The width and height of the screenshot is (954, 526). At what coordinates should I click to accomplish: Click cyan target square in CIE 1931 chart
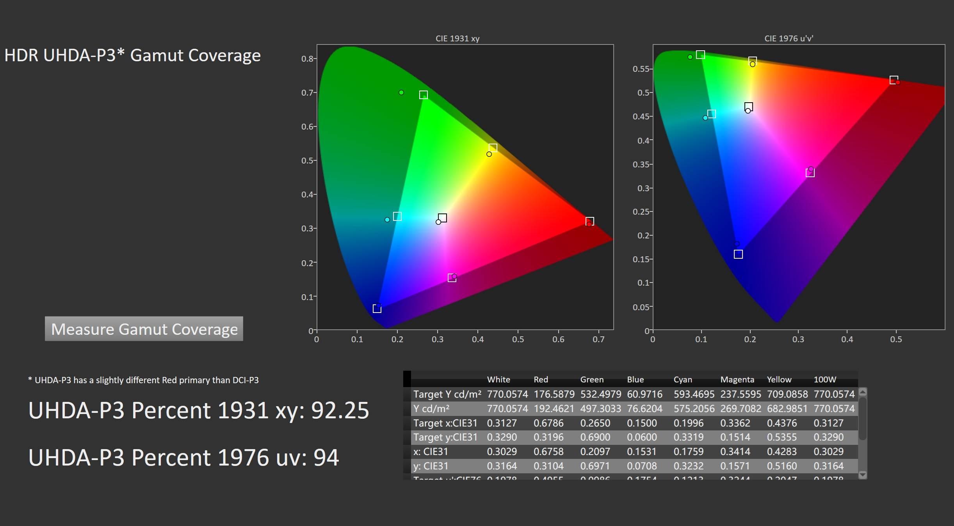coord(397,216)
